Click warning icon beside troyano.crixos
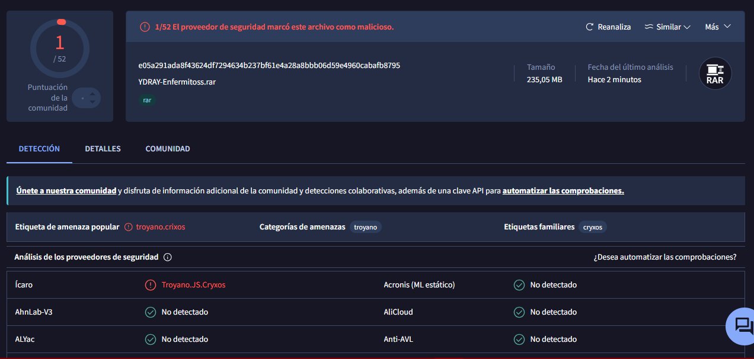Screen dimensions: 754x359 pos(129,227)
